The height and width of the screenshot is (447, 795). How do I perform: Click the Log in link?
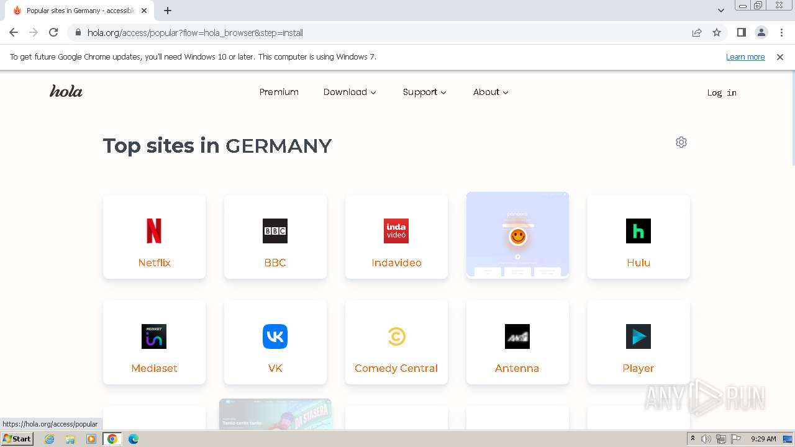coord(722,93)
